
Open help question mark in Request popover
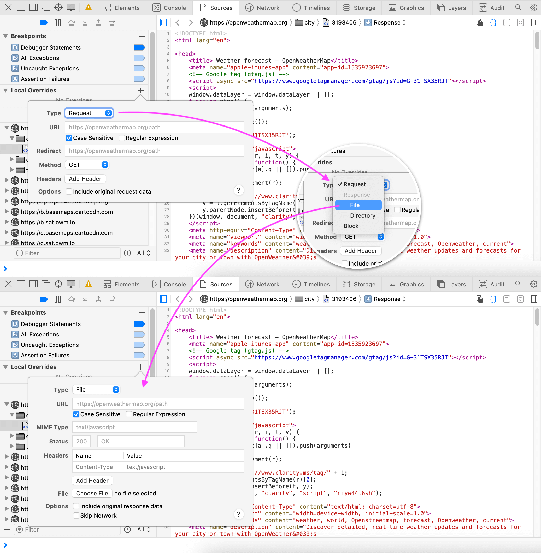pyautogui.click(x=239, y=190)
